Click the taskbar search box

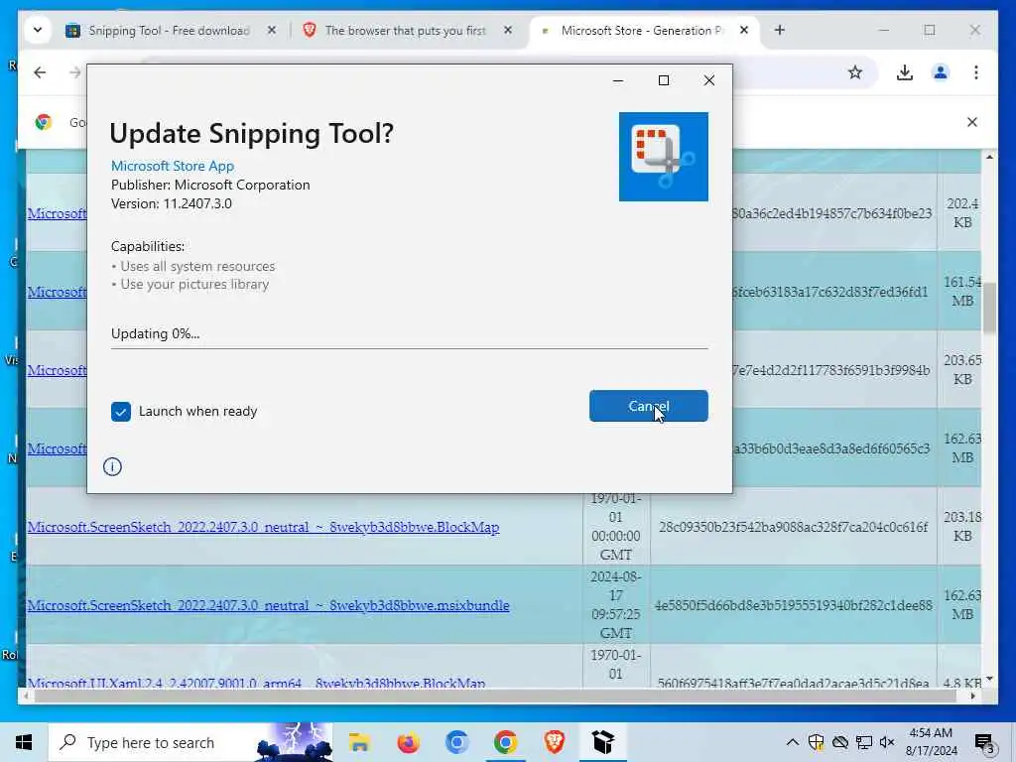tap(190, 742)
